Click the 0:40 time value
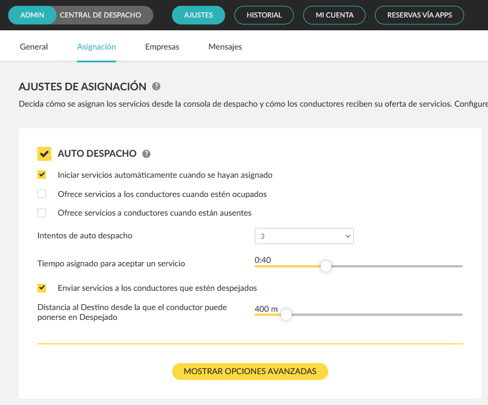Image resolution: width=488 pixels, height=405 pixels. [x=263, y=260]
